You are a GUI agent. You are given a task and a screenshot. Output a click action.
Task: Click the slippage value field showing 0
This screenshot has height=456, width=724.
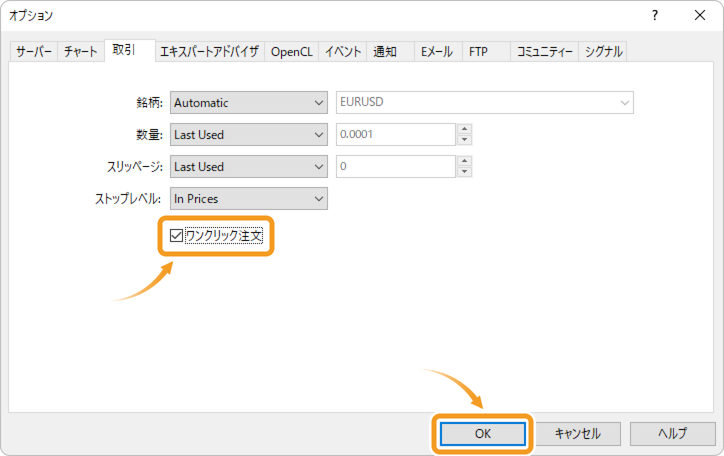click(x=396, y=166)
